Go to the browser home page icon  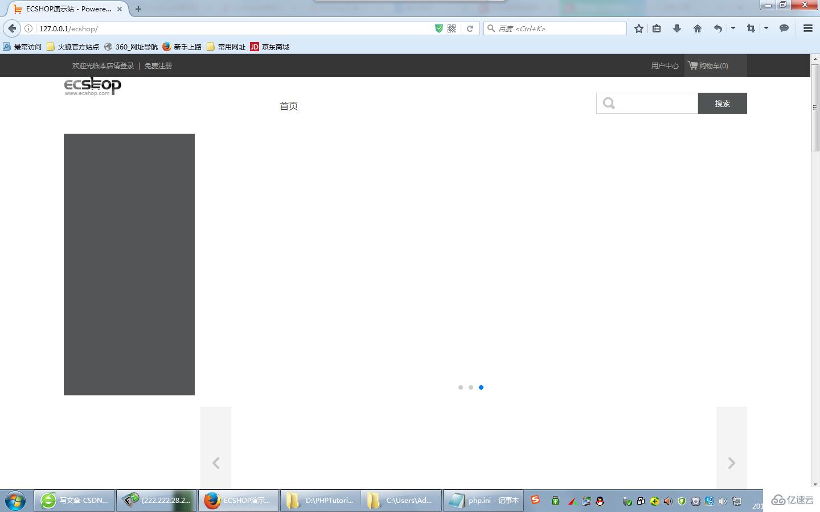click(698, 28)
